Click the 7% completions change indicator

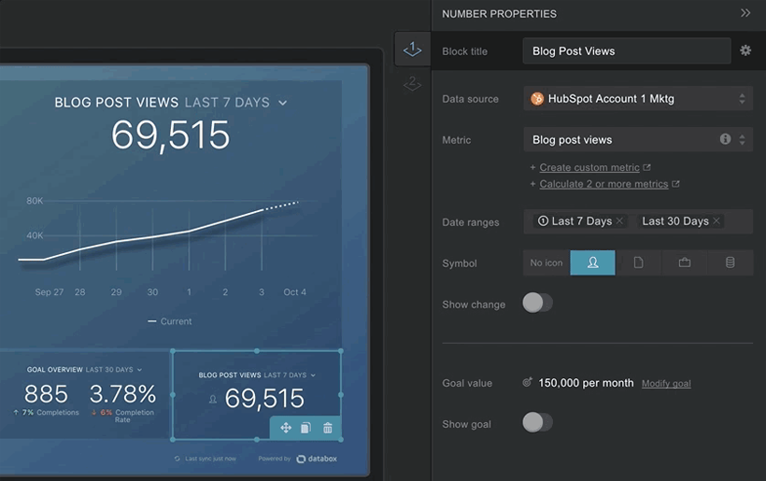(x=23, y=412)
